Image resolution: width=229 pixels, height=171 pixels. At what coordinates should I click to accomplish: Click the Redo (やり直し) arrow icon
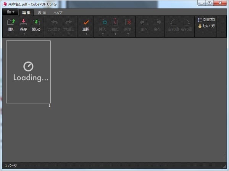click(x=69, y=22)
